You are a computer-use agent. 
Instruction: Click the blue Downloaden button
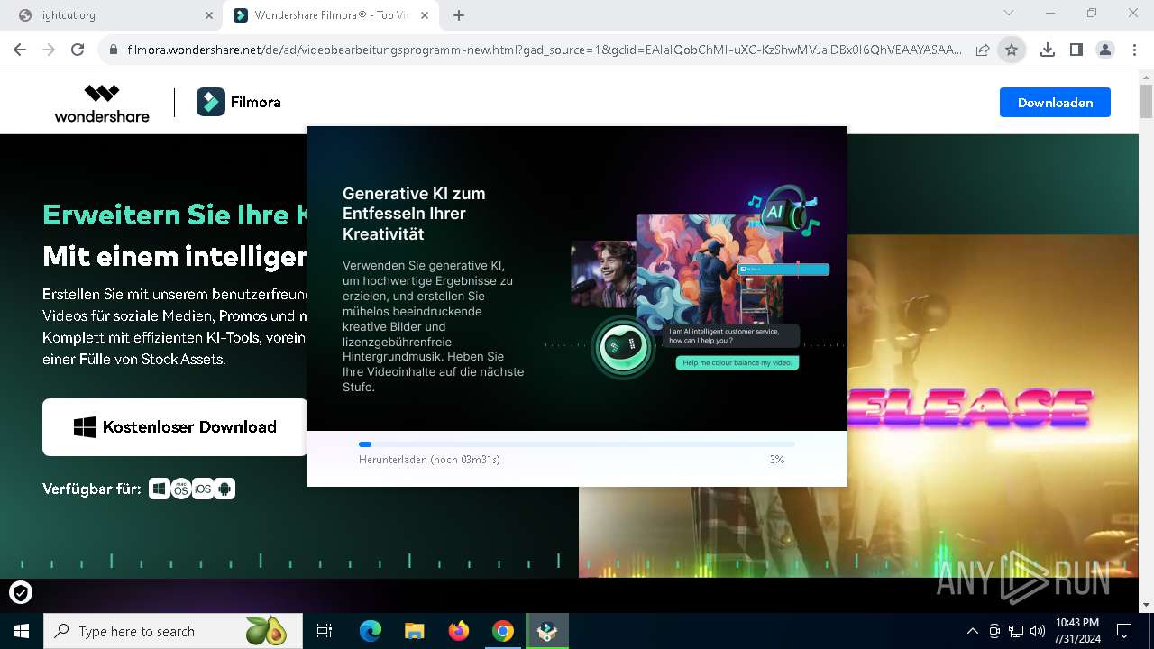tap(1055, 103)
